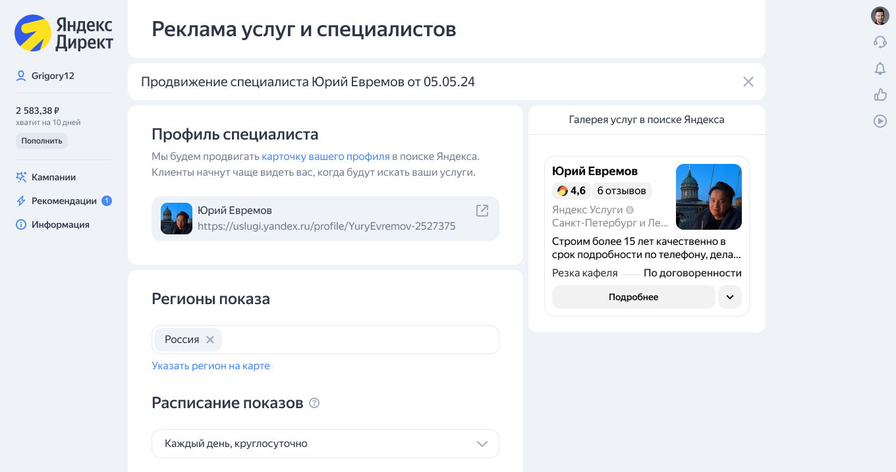This screenshot has height=472, width=896.
Task: Follow the карточку вашего профиля link
Action: tap(325, 157)
